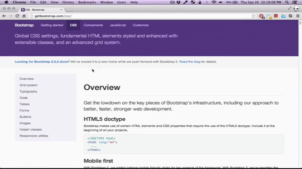The width and height of the screenshot is (302, 169).
Task: Jump to Buttons in sidebar
Action: coord(25,117)
